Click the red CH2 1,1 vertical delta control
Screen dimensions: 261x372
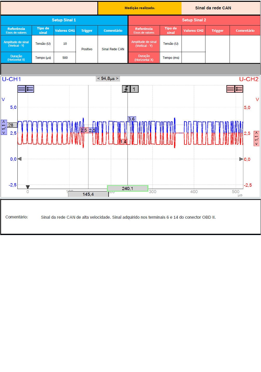(x=256, y=138)
